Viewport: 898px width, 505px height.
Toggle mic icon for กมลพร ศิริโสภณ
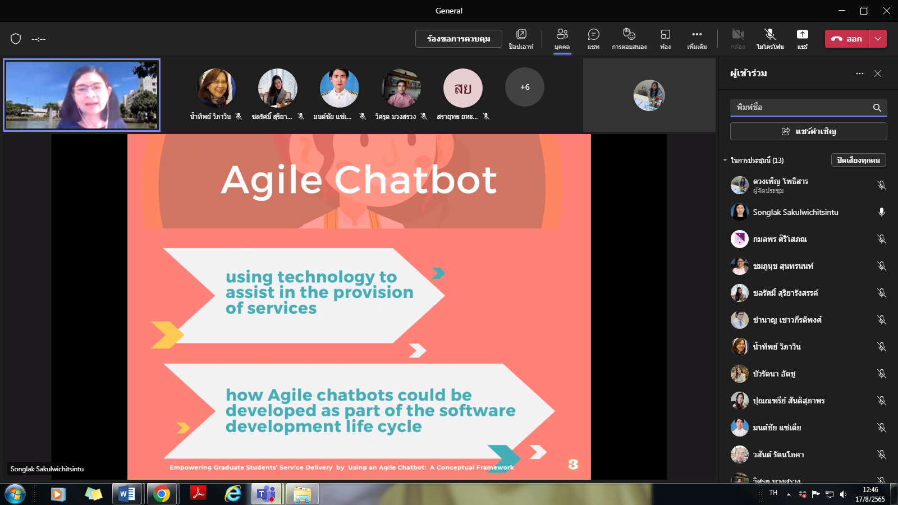[882, 239]
